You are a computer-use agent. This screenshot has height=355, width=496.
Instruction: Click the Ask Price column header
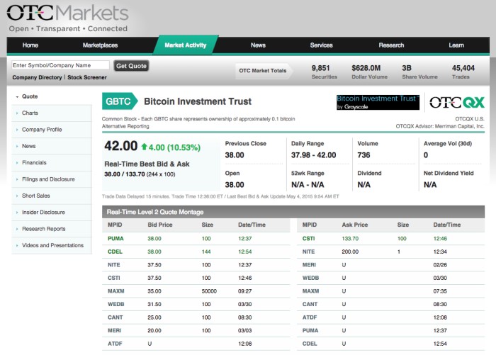(354, 225)
